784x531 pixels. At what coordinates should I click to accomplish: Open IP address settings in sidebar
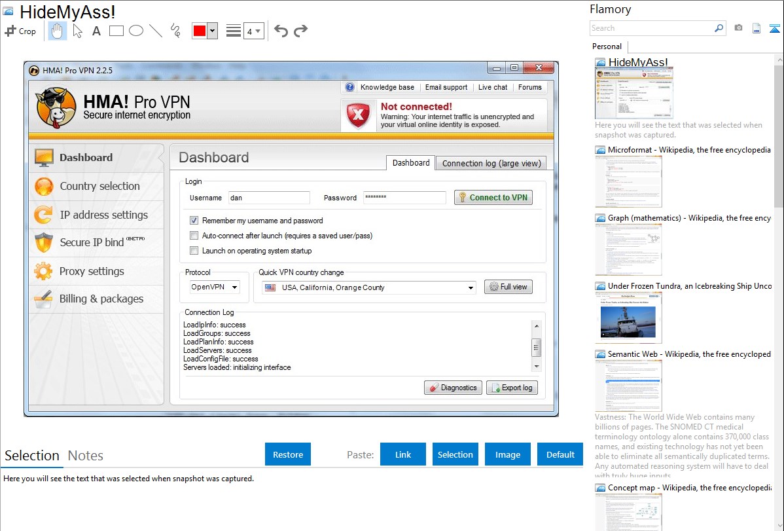pos(96,215)
